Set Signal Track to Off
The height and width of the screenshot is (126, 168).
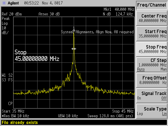[164, 98]
